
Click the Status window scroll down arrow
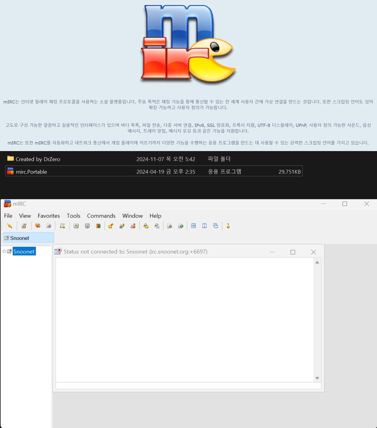tap(317, 378)
